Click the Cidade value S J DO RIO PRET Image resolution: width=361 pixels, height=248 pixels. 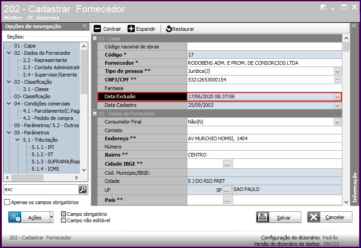[207, 181]
